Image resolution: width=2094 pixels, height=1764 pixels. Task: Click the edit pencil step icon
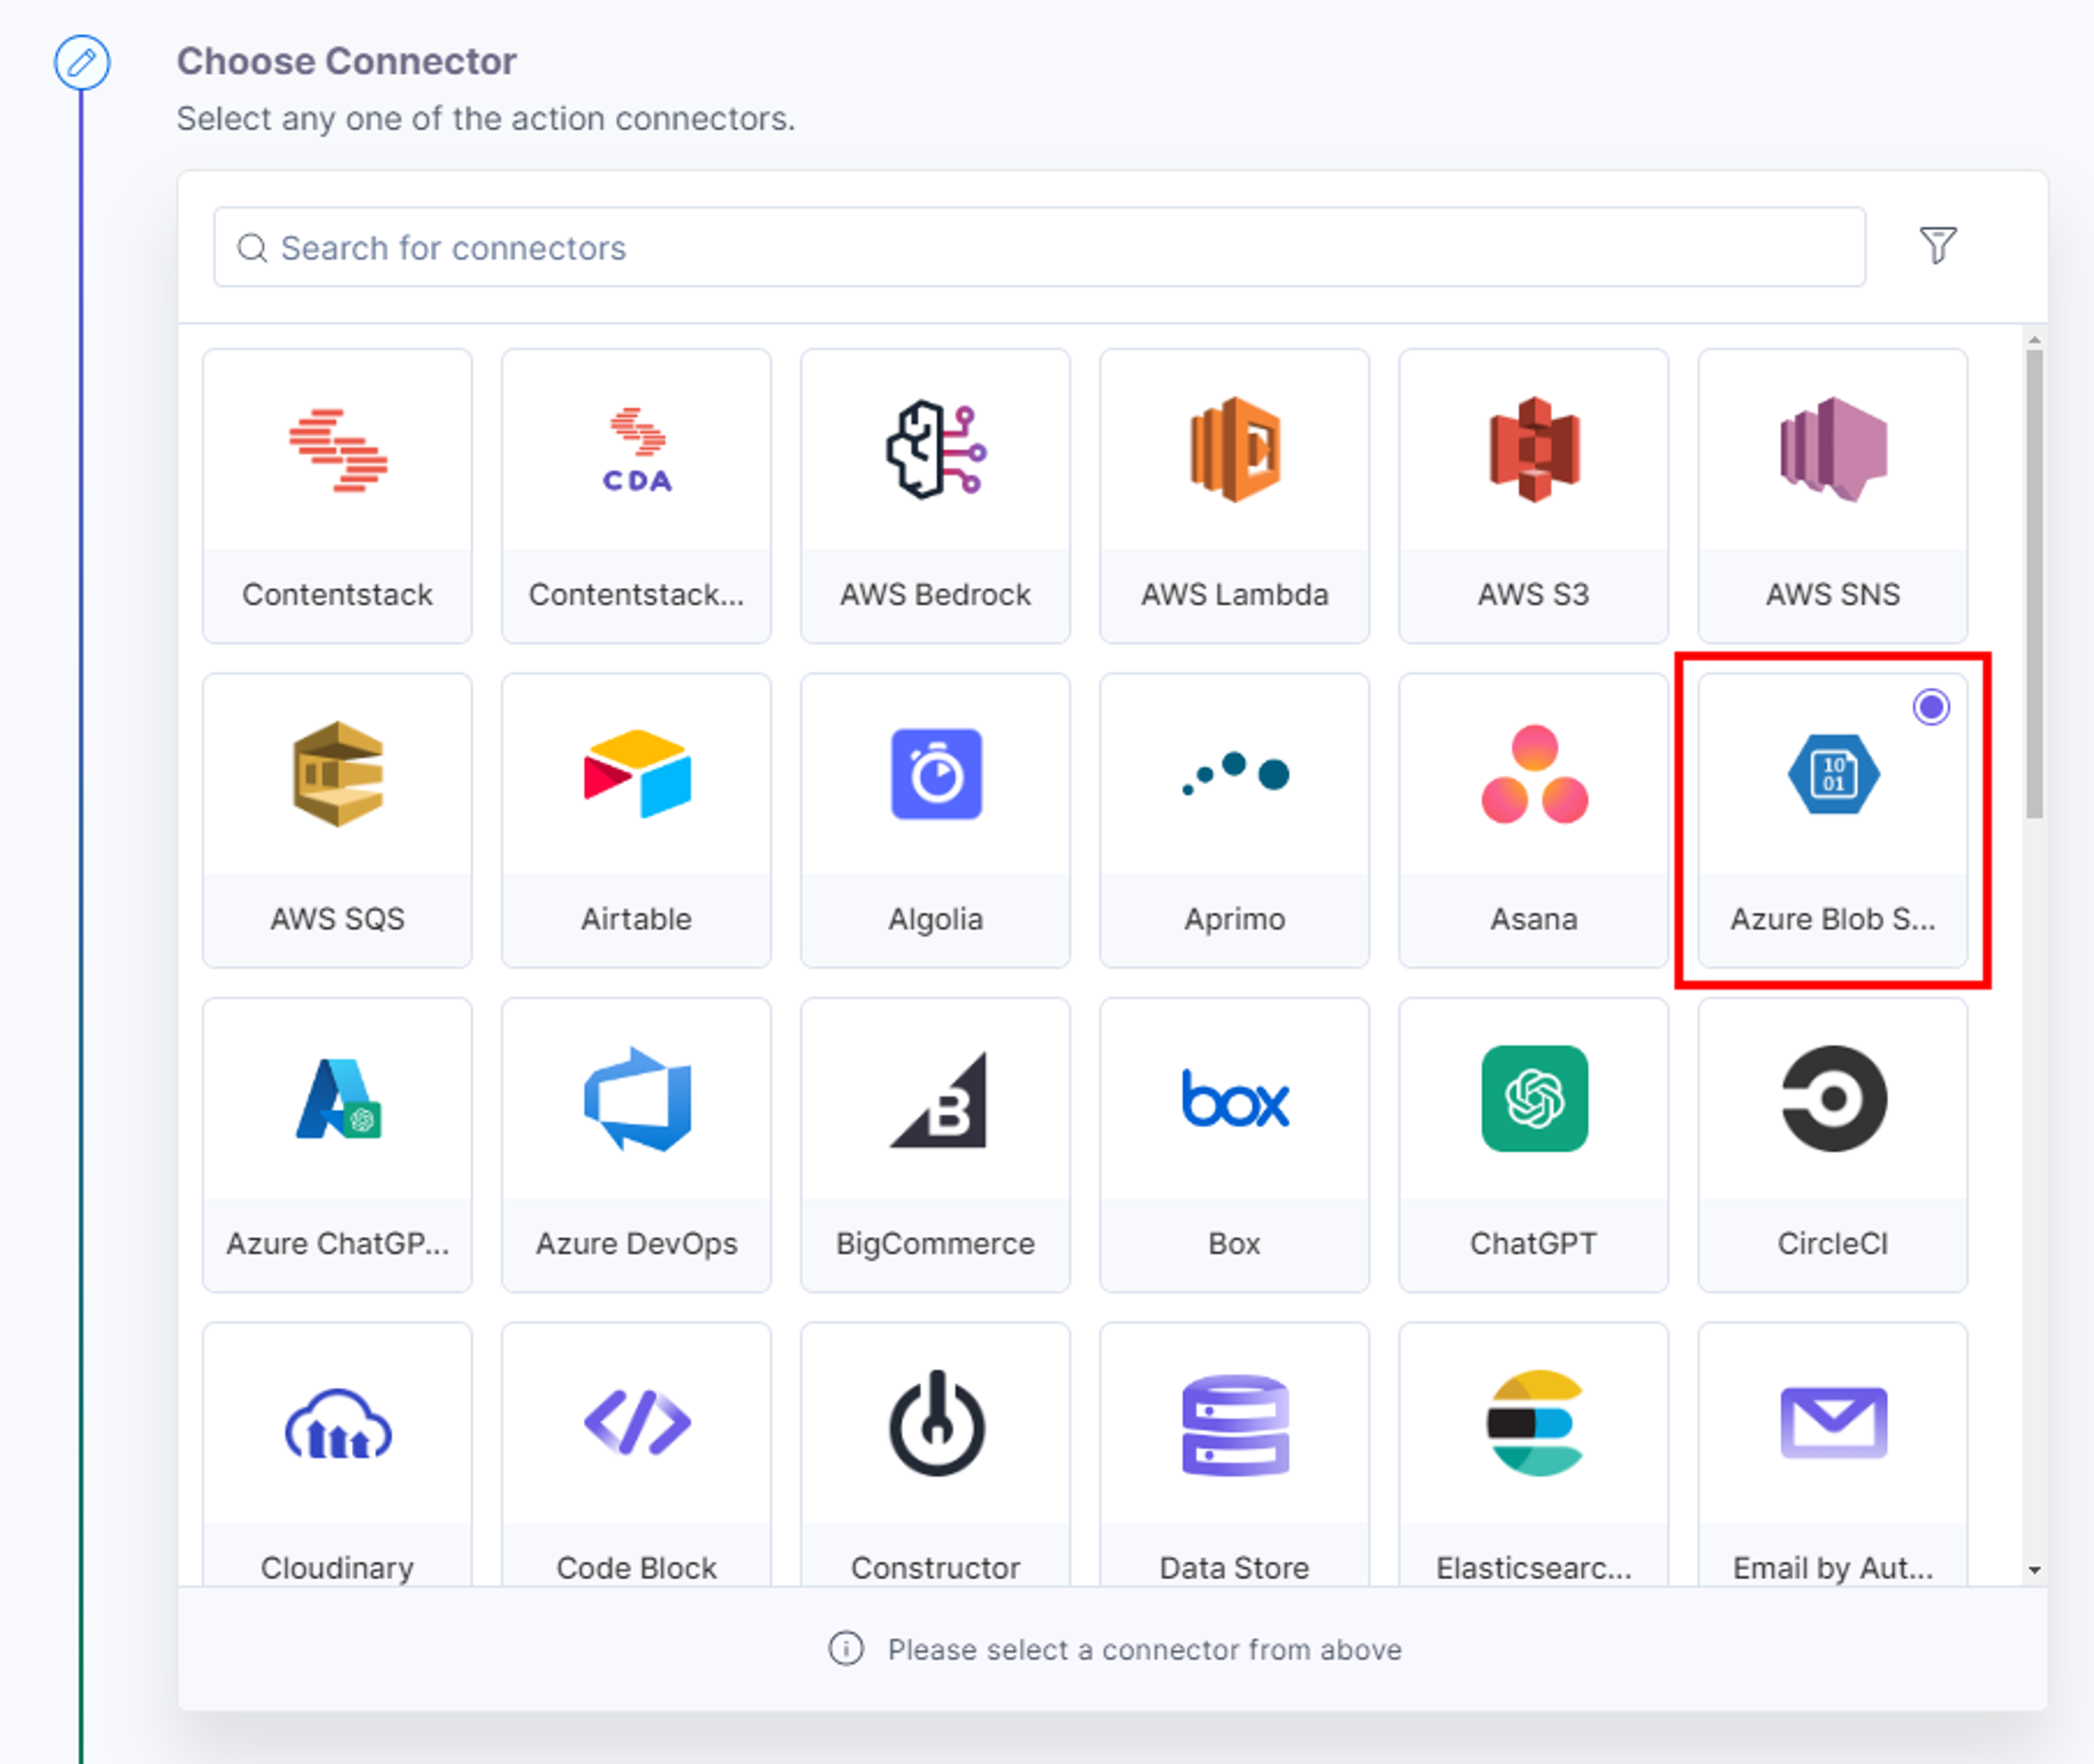[82, 62]
